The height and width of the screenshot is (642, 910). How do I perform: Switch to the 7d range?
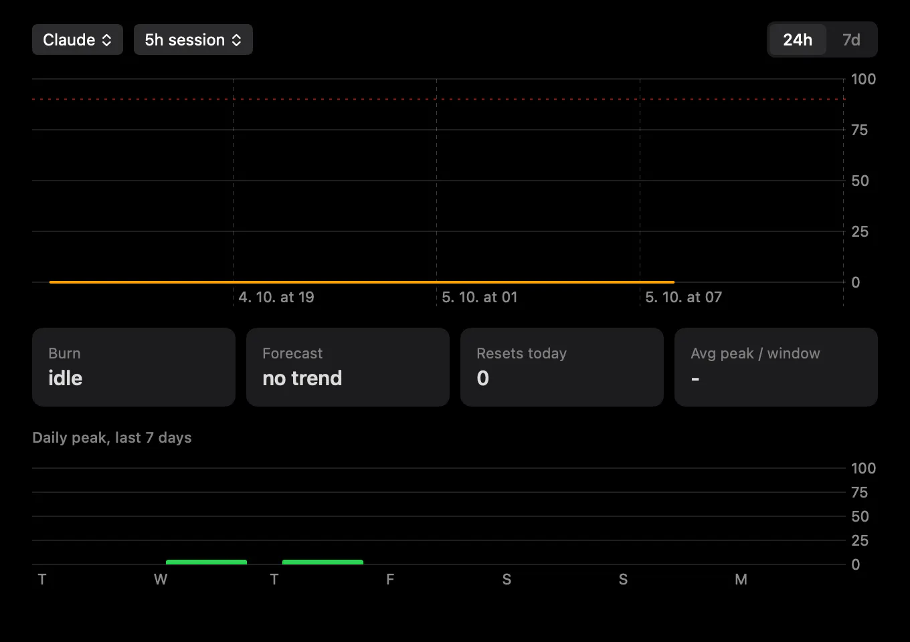click(x=851, y=39)
